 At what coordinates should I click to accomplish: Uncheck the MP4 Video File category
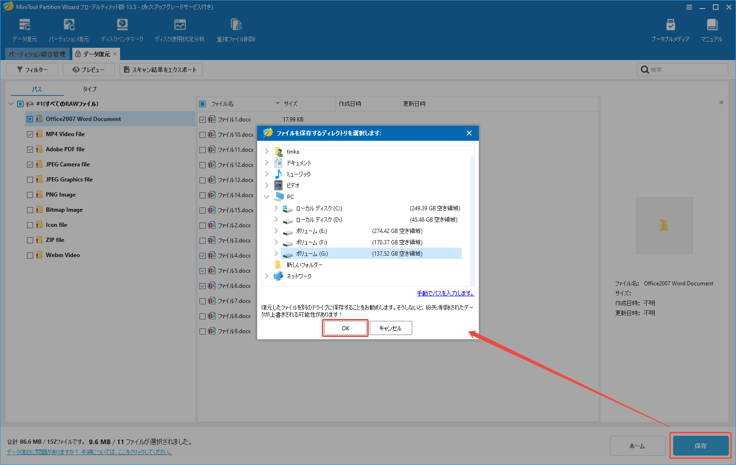(x=30, y=134)
